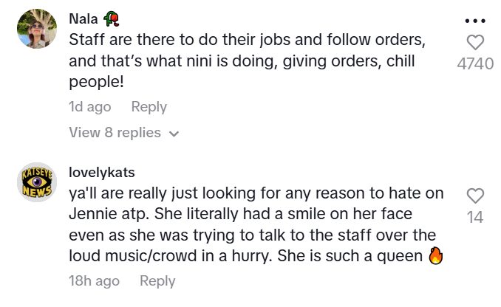The image size is (501, 307).
Task: Click the chevron arrow beside View 8 replies
Action: 174,134
